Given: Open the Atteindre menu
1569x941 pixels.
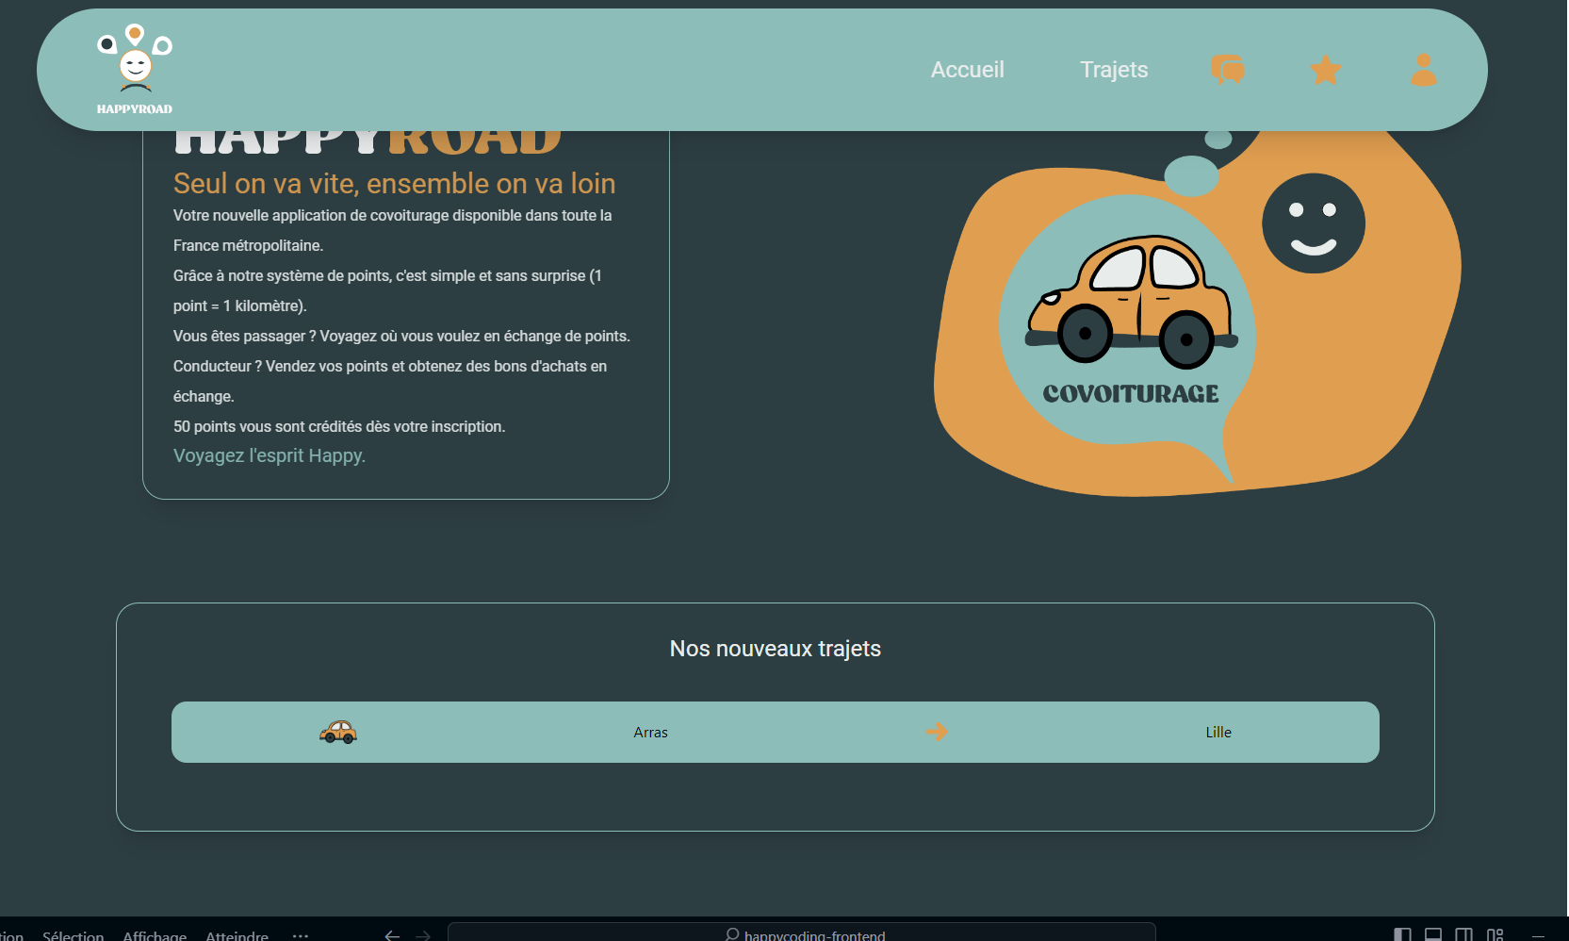Looking at the screenshot, I should tap(237, 934).
